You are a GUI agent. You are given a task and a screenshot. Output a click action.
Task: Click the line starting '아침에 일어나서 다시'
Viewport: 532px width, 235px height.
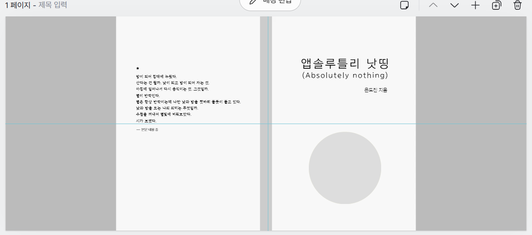[x=172, y=89]
